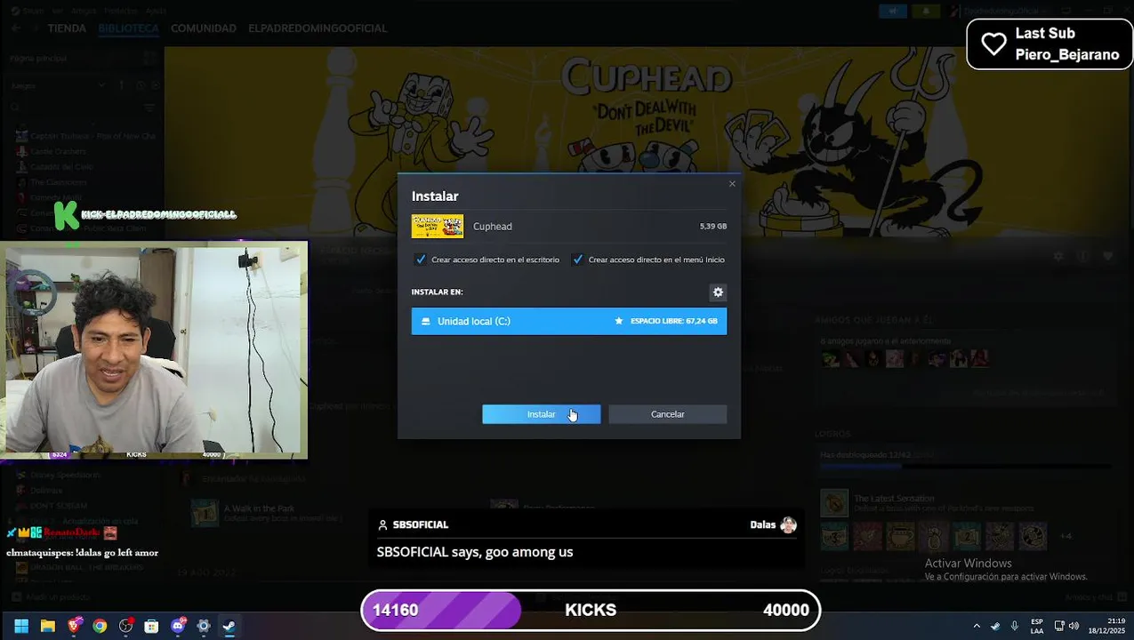The height and width of the screenshot is (640, 1134).
Task: Select Comedy Night in the game list
Action: [55, 197]
